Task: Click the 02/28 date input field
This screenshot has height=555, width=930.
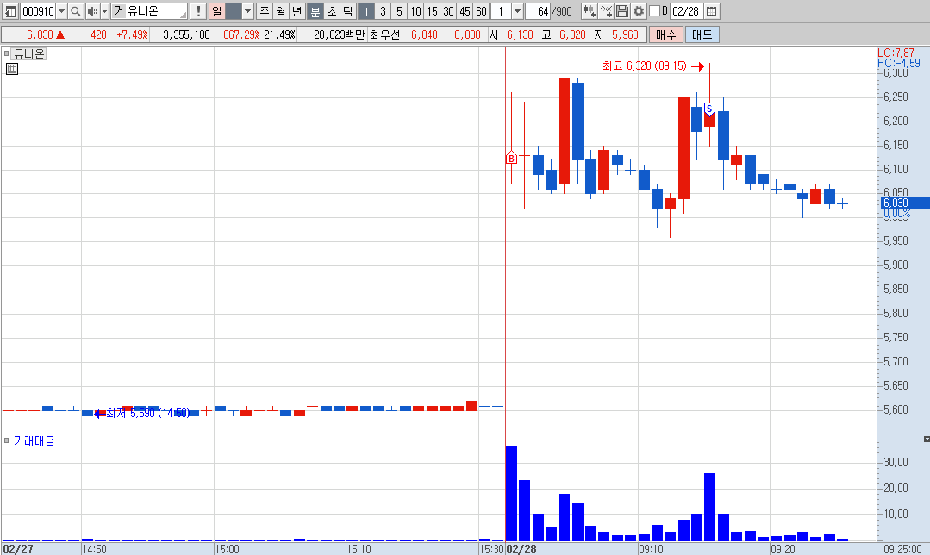Action: point(686,11)
